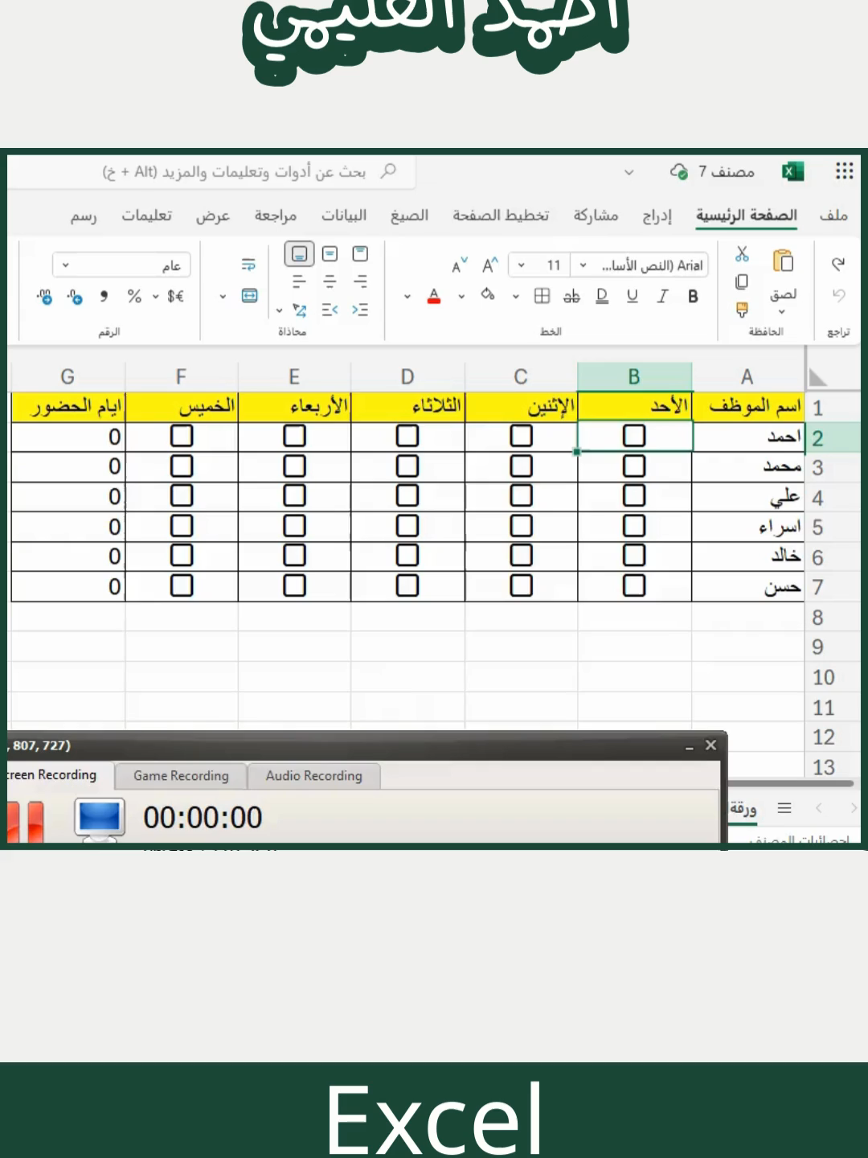Click the Merge and Center icon
The width and height of the screenshot is (868, 1158).
[250, 296]
